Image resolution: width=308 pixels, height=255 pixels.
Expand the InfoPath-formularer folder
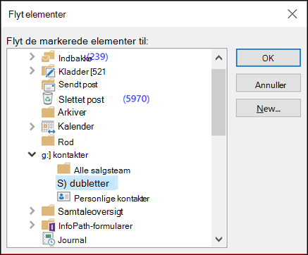tap(32, 225)
